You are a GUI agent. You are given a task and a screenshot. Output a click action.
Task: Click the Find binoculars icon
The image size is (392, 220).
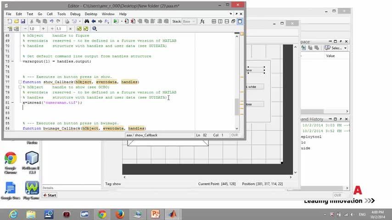87,22
